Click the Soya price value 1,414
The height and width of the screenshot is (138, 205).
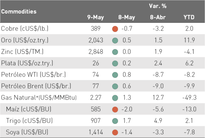[x=96, y=132]
